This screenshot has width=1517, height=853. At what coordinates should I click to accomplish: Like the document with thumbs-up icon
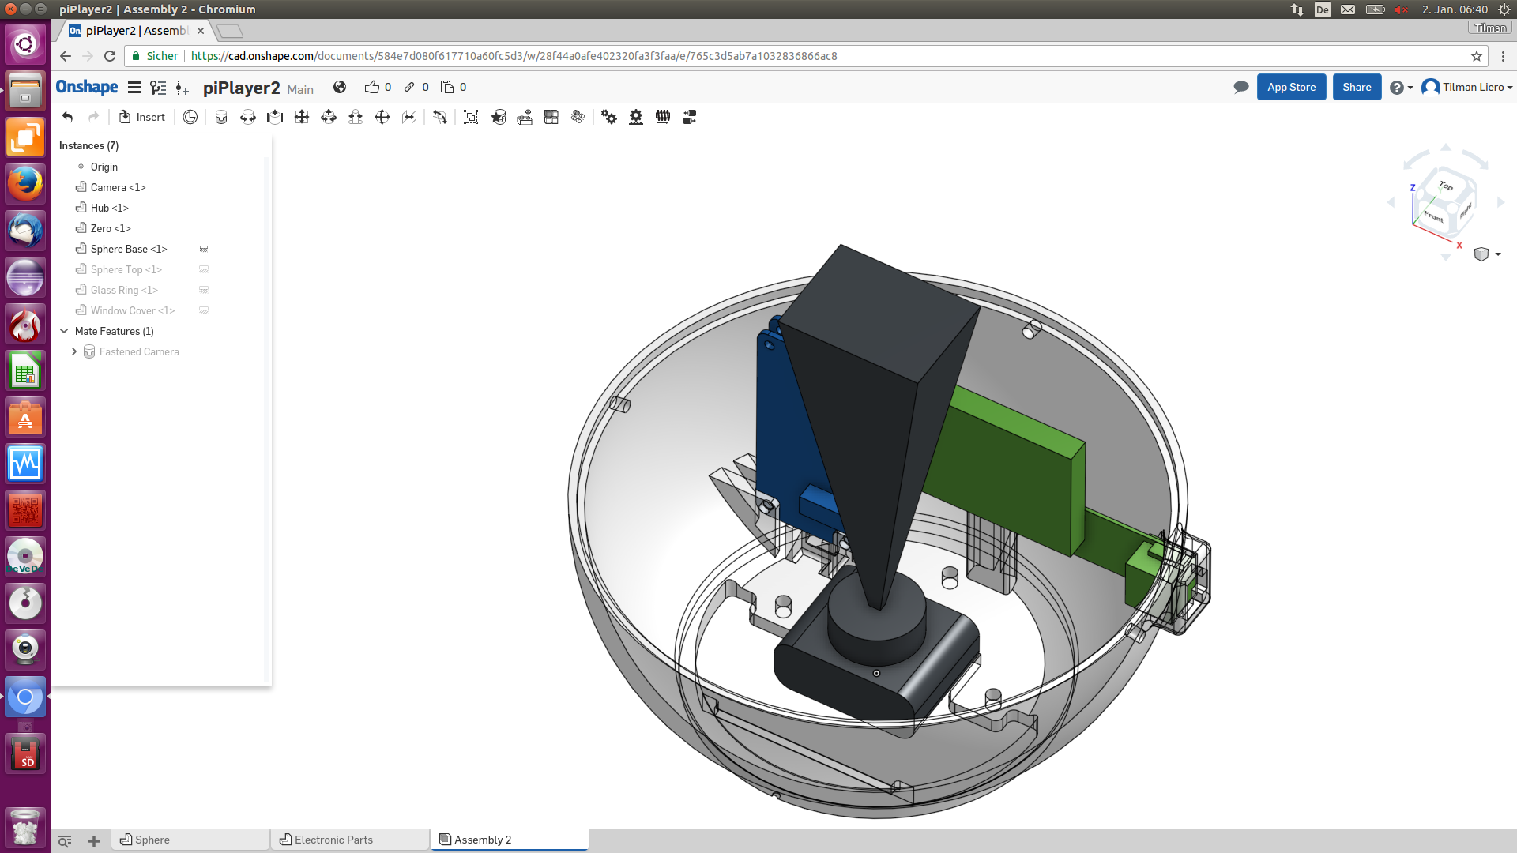coord(372,87)
